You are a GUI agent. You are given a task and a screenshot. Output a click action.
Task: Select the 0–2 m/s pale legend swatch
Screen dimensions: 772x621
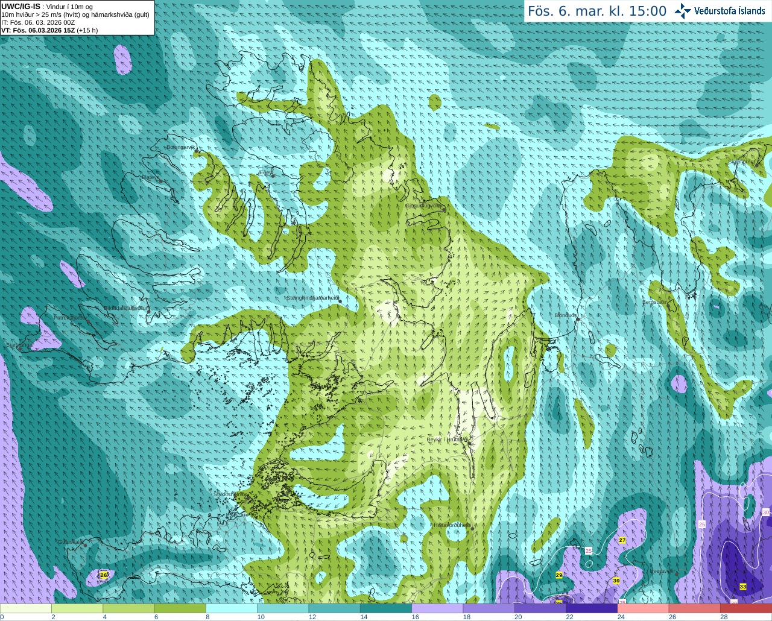click(x=26, y=608)
